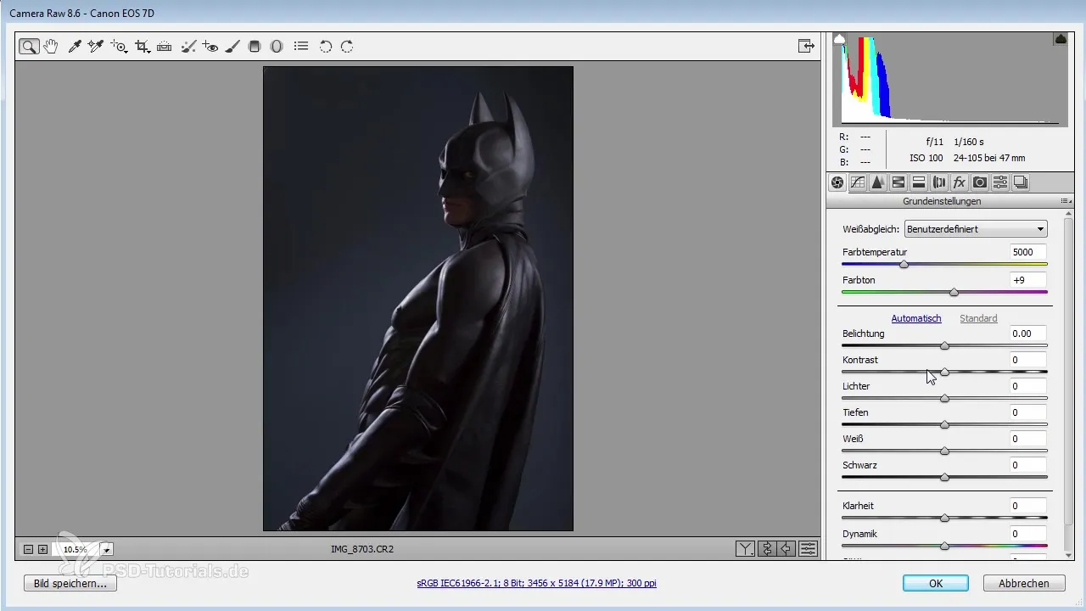Select the White Balance eyedropper tool

pos(75,47)
